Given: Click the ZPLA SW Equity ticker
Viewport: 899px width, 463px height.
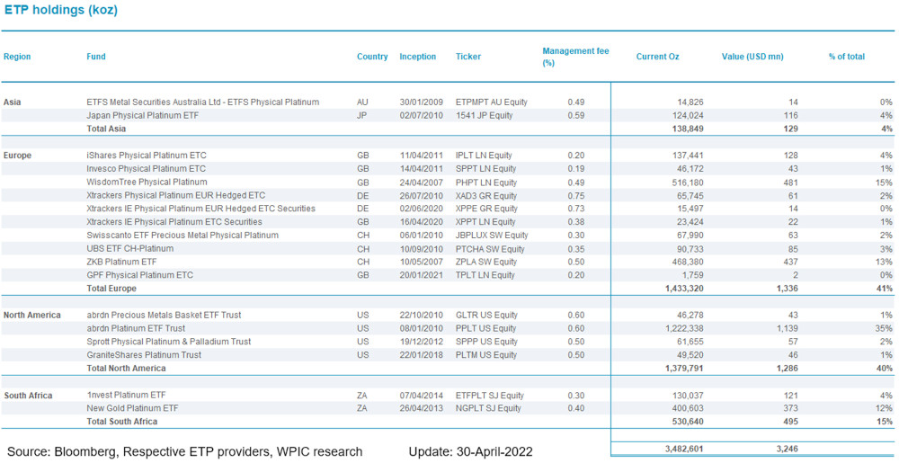Looking at the screenshot, I should (486, 262).
